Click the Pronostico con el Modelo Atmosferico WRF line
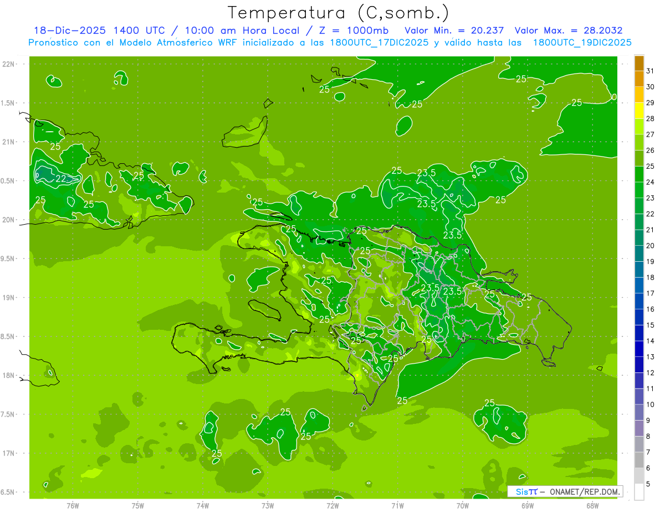 (x=330, y=42)
